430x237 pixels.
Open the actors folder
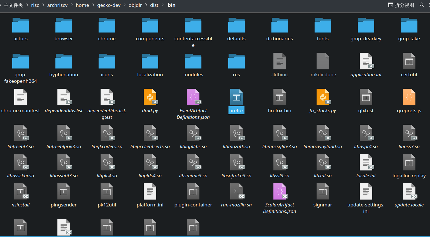[x=21, y=25]
